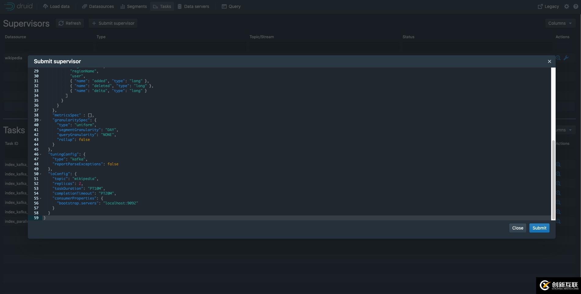
Task: Click the Druid logo in the header
Action: 18,6
